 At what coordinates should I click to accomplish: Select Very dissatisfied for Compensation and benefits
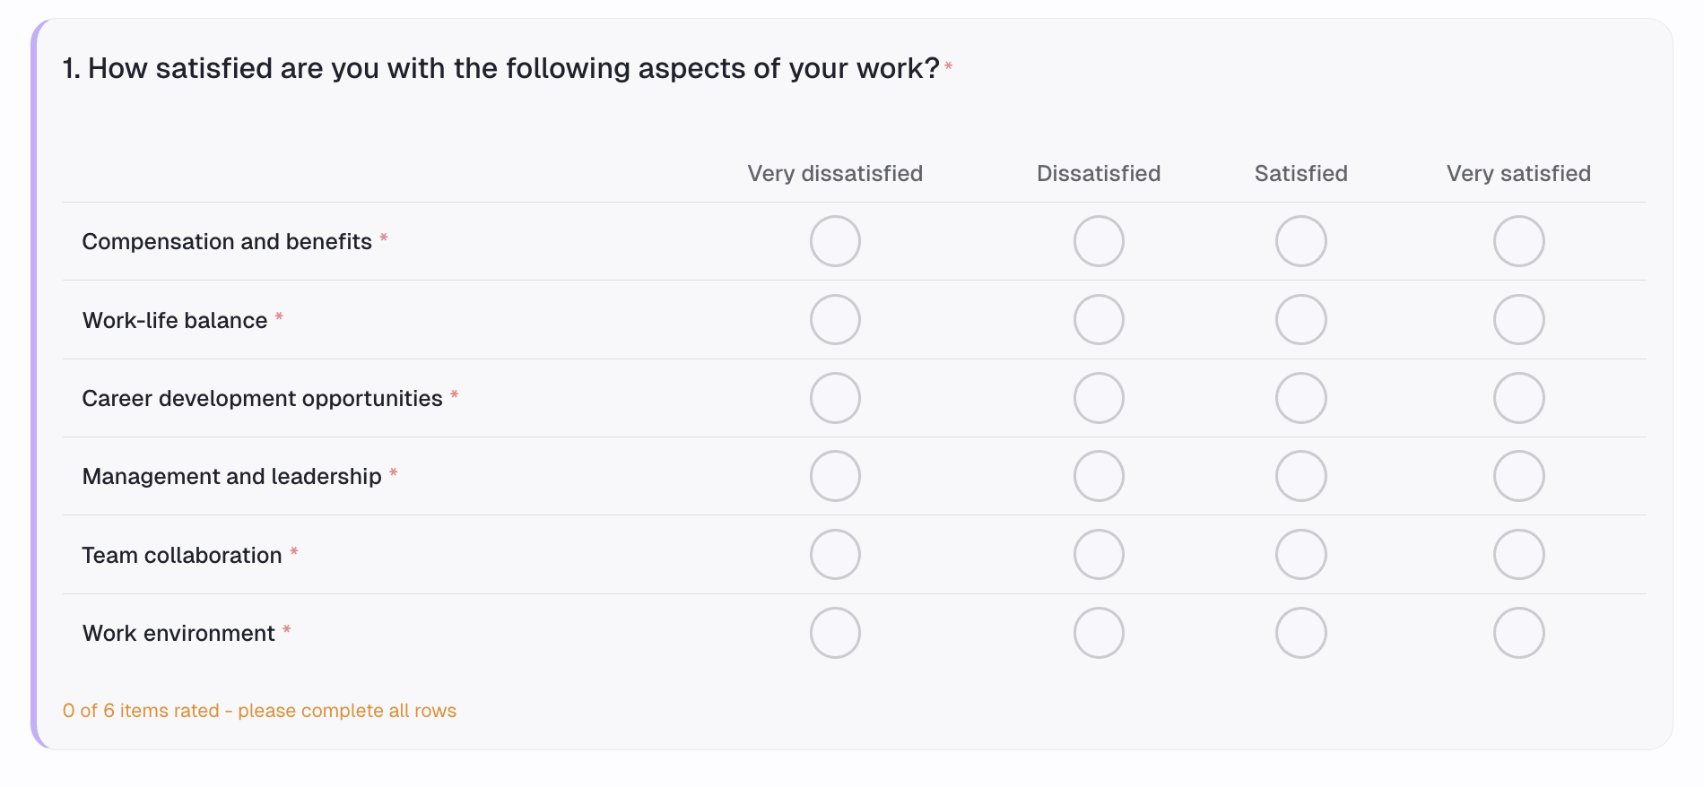point(835,240)
